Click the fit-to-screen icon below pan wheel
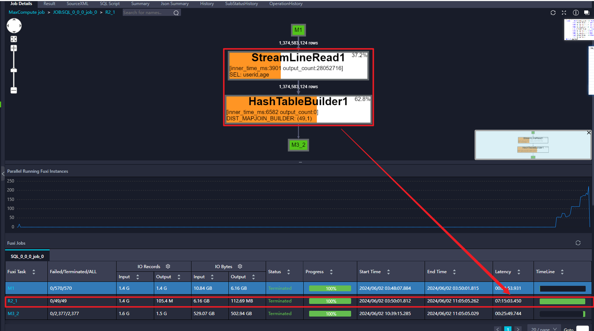Screen dimensions: 594x331 (14, 39)
